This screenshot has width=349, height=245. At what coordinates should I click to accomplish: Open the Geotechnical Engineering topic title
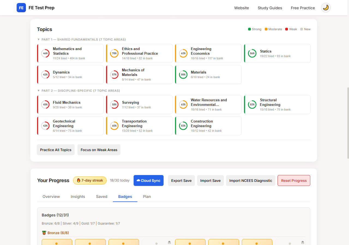pyautogui.click(x=64, y=124)
